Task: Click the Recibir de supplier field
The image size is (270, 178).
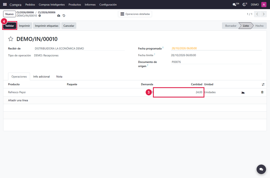Action: [x=79, y=49]
